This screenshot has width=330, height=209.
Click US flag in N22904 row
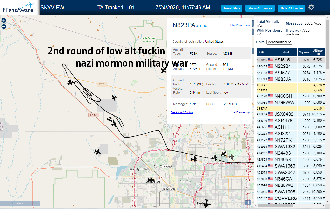pyautogui.click(x=271, y=66)
